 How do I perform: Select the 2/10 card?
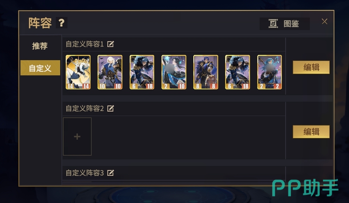tap(174, 72)
